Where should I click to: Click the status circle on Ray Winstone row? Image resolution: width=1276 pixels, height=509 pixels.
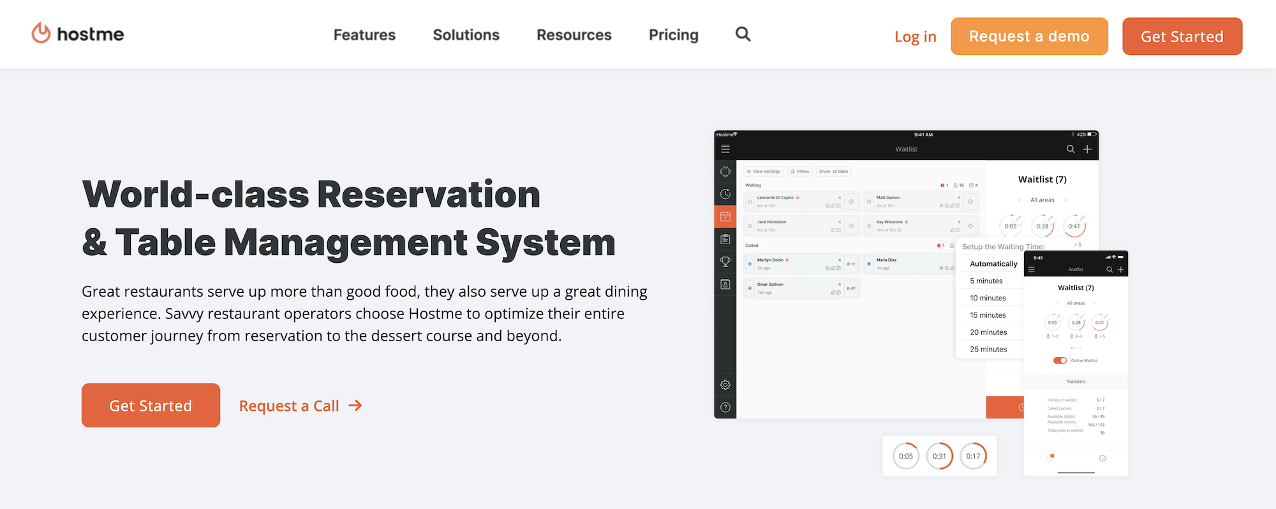point(869,226)
